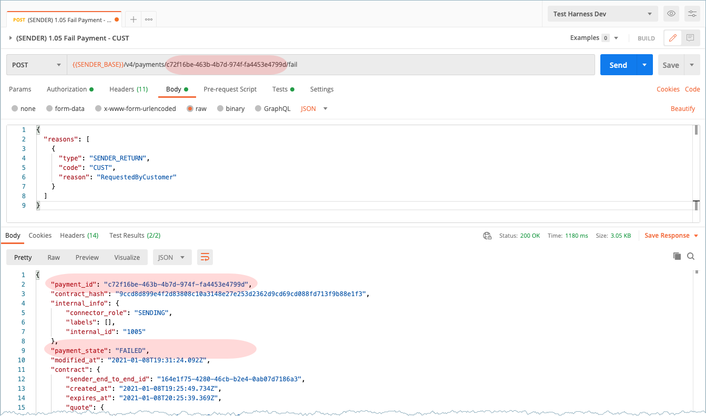Toggle the wrap lines icon in response
This screenshot has width=706, height=416.
coord(205,257)
